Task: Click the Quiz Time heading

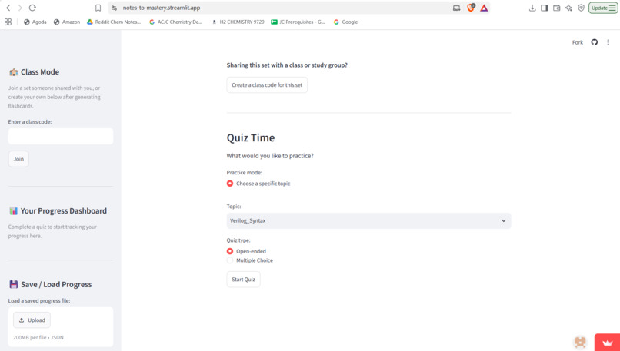Action: 251,137
